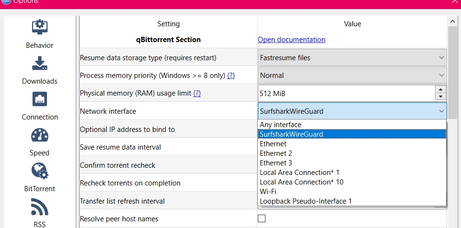Click the process memory priority (?) link

(230, 76)
